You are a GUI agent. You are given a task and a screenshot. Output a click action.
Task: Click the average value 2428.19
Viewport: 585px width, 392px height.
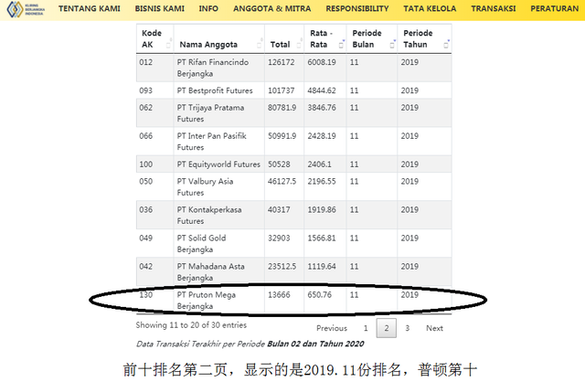click(x=322, y=136)
